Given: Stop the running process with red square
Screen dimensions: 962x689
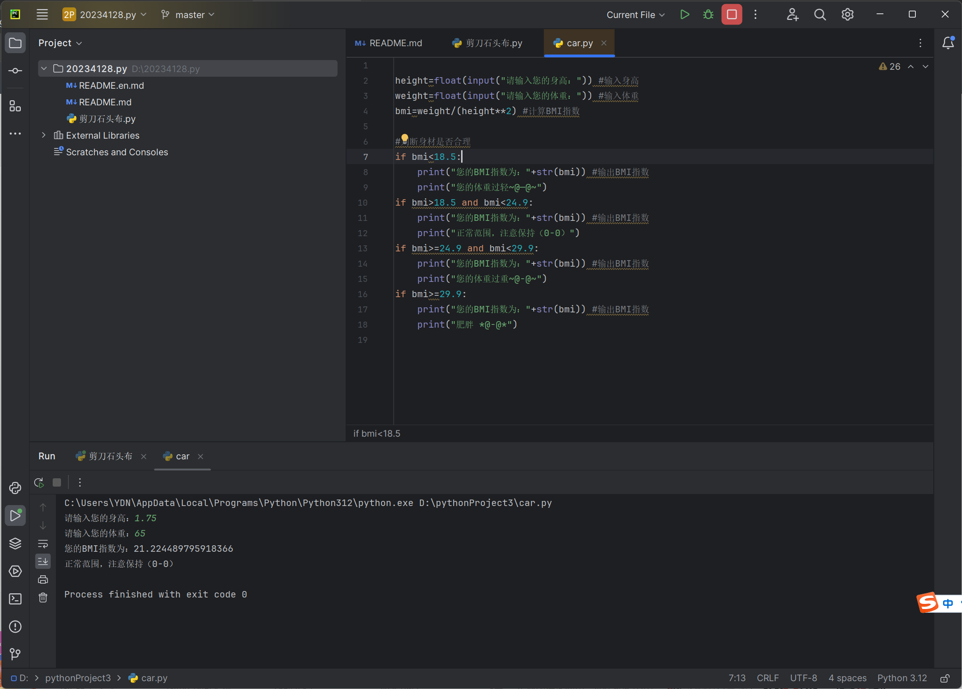Looking at the screenshot, I should 731,15.
